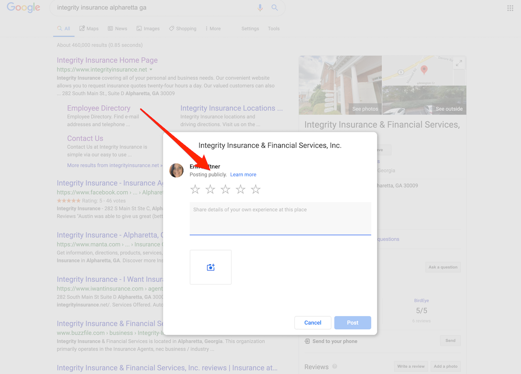Open search Settings
This screenshot has height=374, width=521.
(x=250, y=29)
